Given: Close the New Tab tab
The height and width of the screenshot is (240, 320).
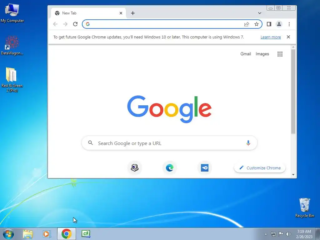Looking at the screenshot, I should [121, 13].
